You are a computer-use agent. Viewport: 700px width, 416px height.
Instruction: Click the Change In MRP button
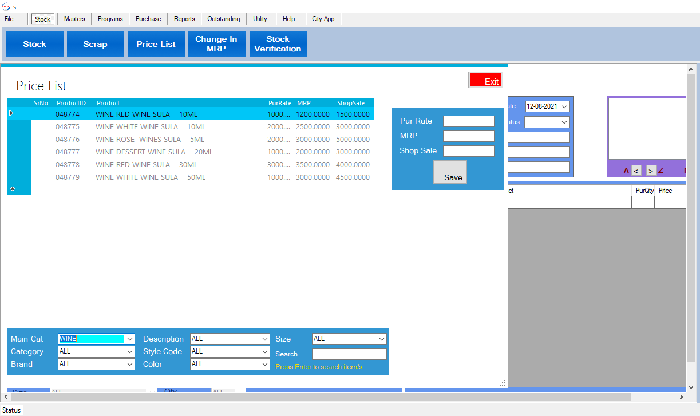[216, 44]
